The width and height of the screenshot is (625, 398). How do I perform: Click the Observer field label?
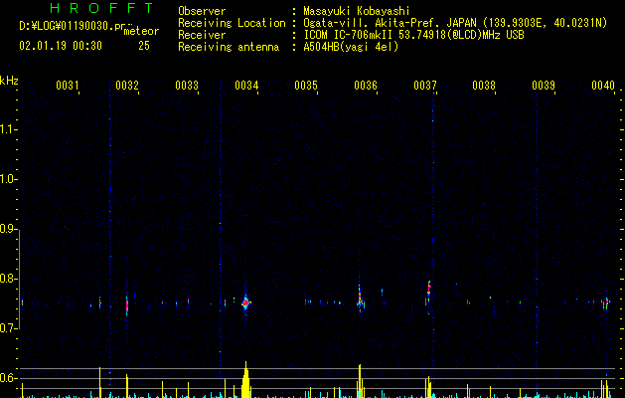(x=202, y=11)
